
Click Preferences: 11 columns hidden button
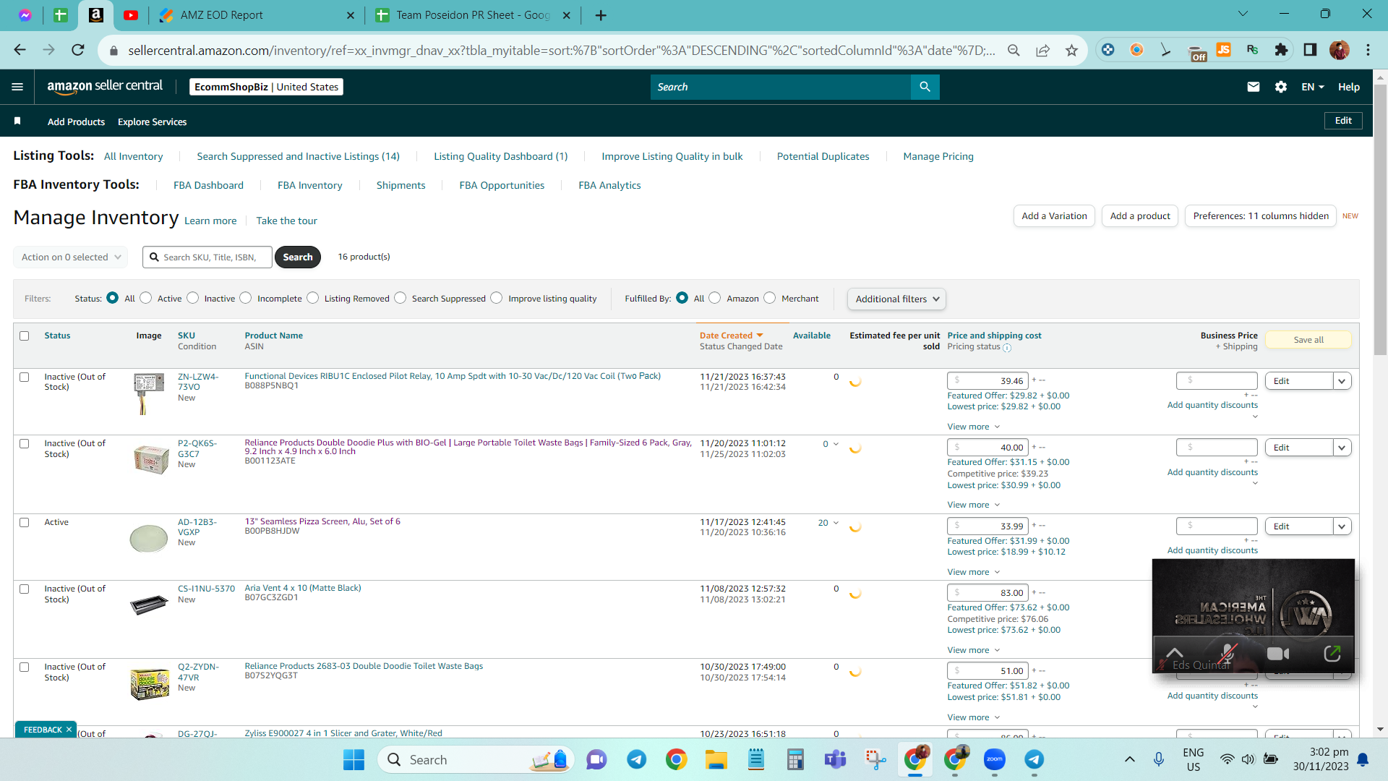(x=1261, y=215)
